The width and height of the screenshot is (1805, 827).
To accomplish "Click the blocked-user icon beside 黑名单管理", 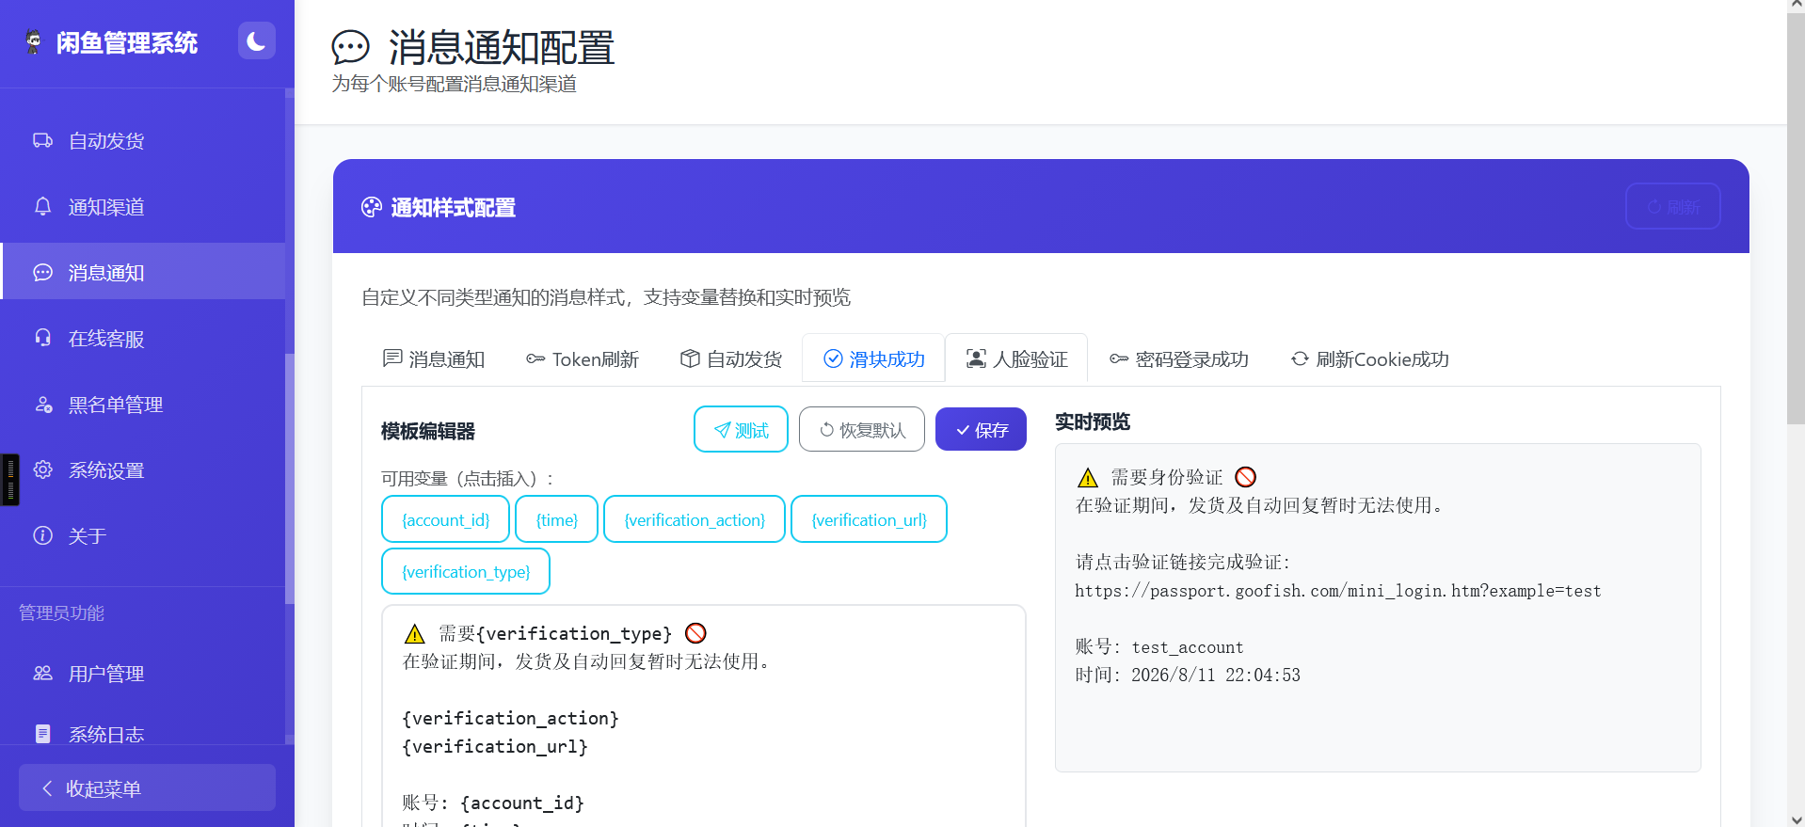I will pos(43,405).
